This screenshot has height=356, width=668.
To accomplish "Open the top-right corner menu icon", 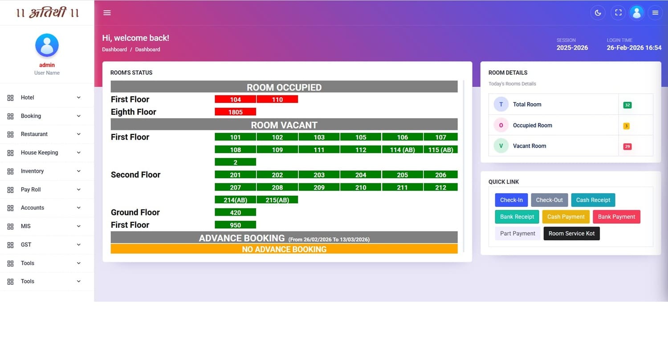I will tap(655, 12).
